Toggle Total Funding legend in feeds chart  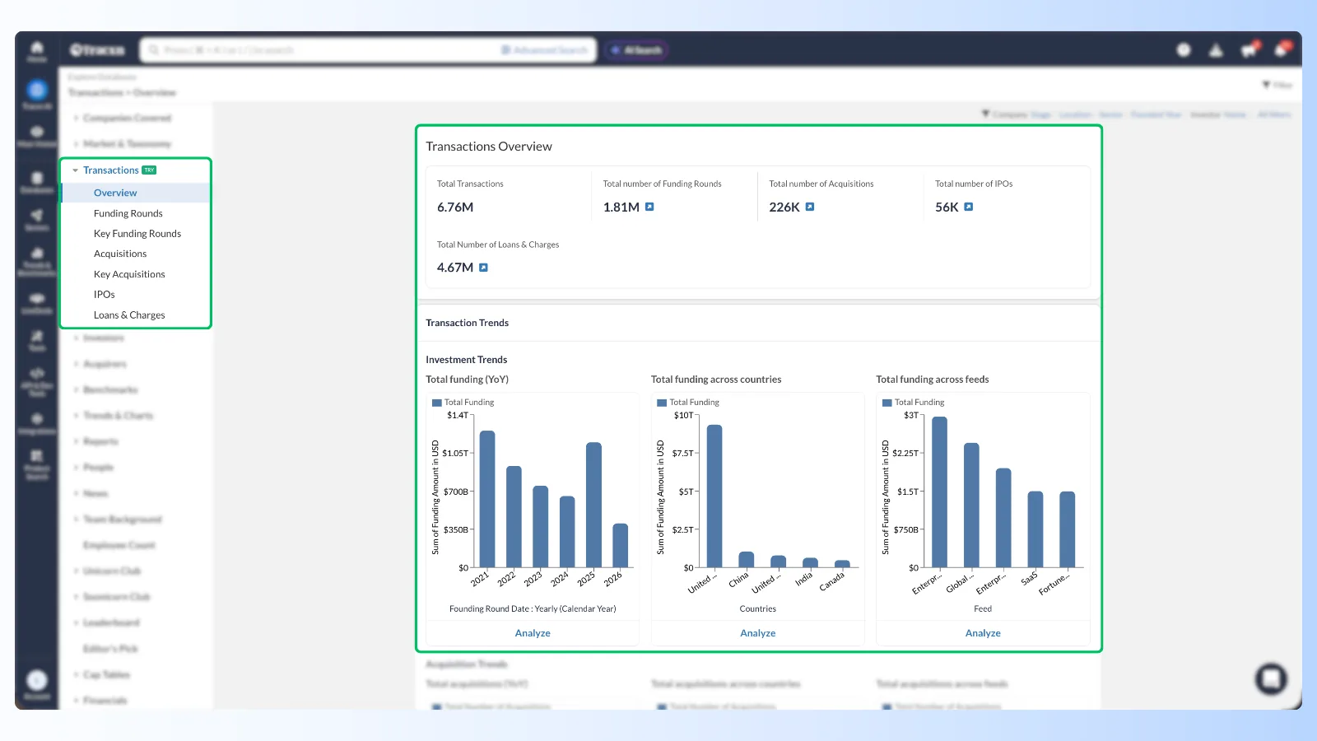(x=914, y=403)
